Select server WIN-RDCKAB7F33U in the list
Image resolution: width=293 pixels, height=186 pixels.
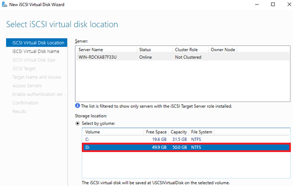[182, 57]
